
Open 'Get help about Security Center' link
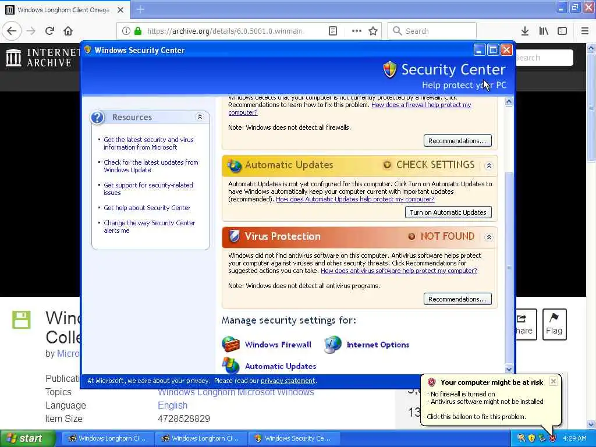[x=147, y=208]
